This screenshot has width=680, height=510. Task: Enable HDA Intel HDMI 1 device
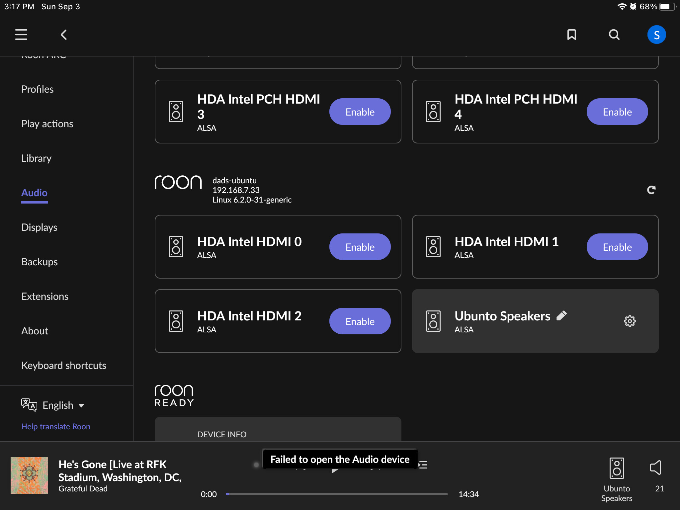coord(617,247)
